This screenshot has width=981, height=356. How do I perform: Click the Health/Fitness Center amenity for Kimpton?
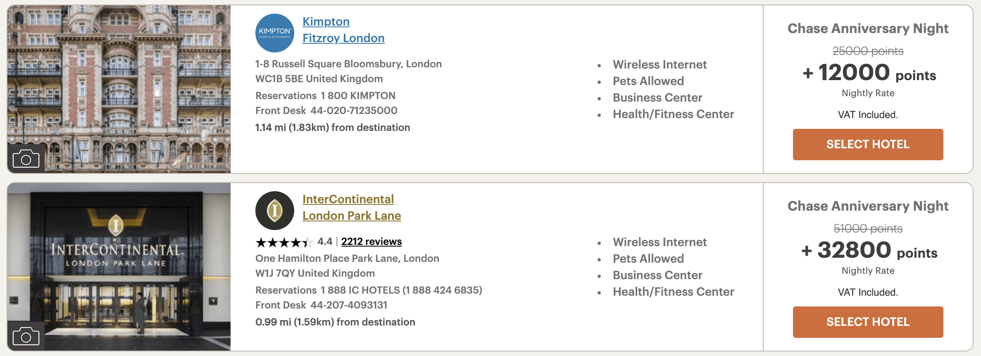(674, 114)
